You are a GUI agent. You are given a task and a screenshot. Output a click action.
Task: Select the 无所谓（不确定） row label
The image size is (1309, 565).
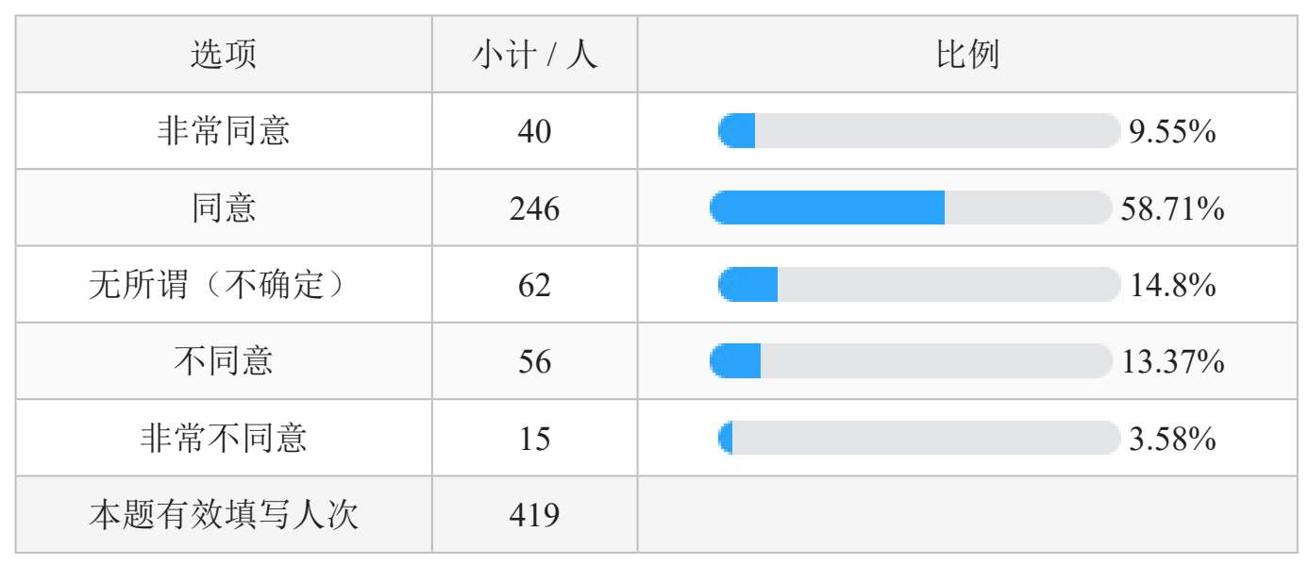(224, 285)
